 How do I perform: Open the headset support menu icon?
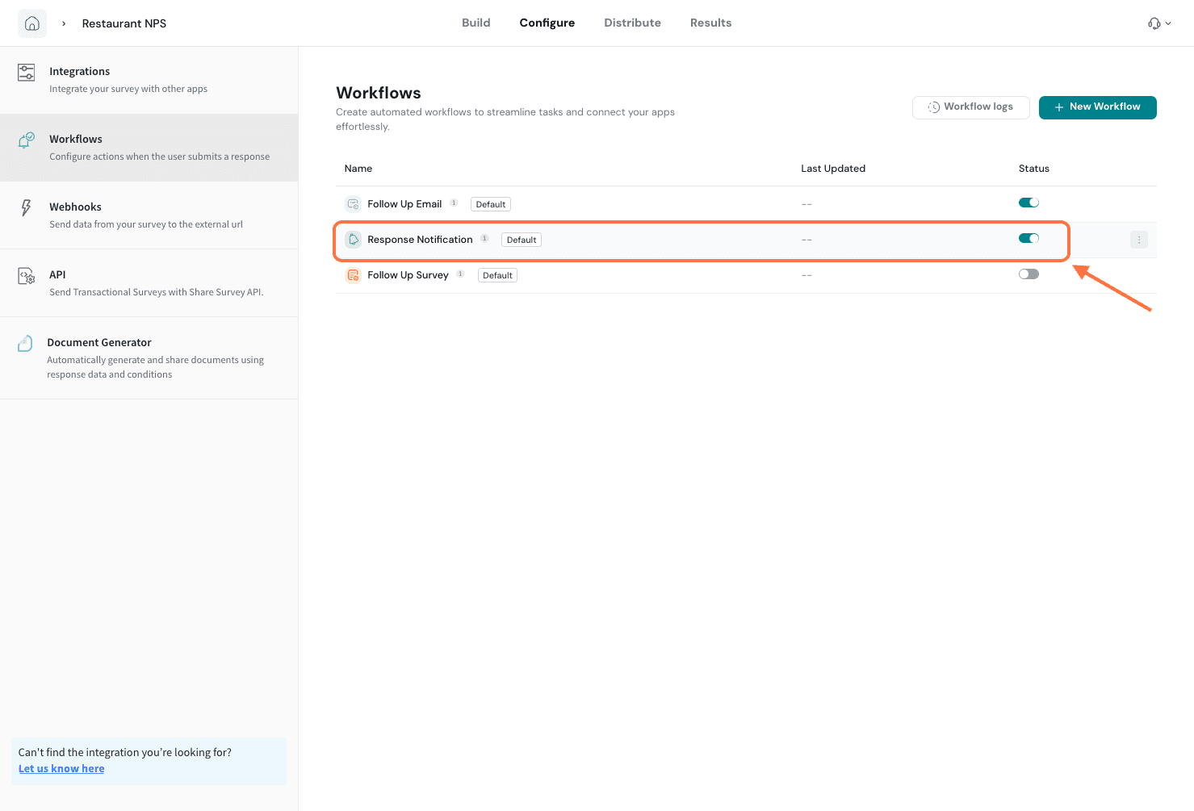(1155, 23)
